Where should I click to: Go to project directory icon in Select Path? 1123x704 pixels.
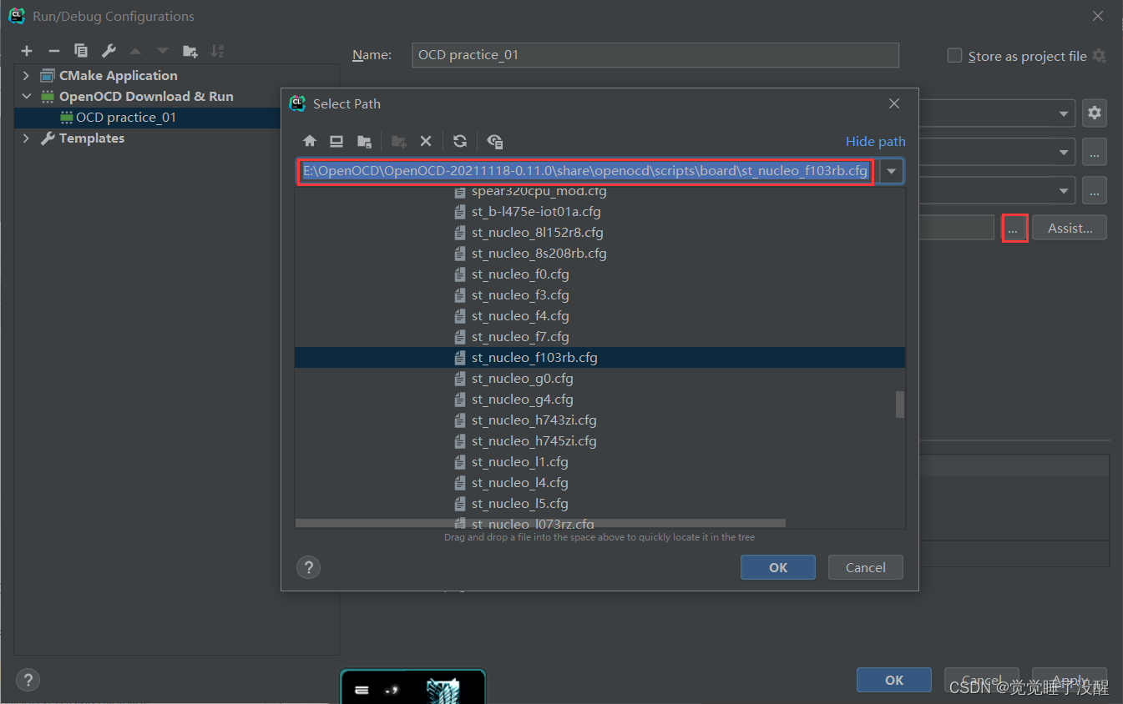click(x=364, y=141)
